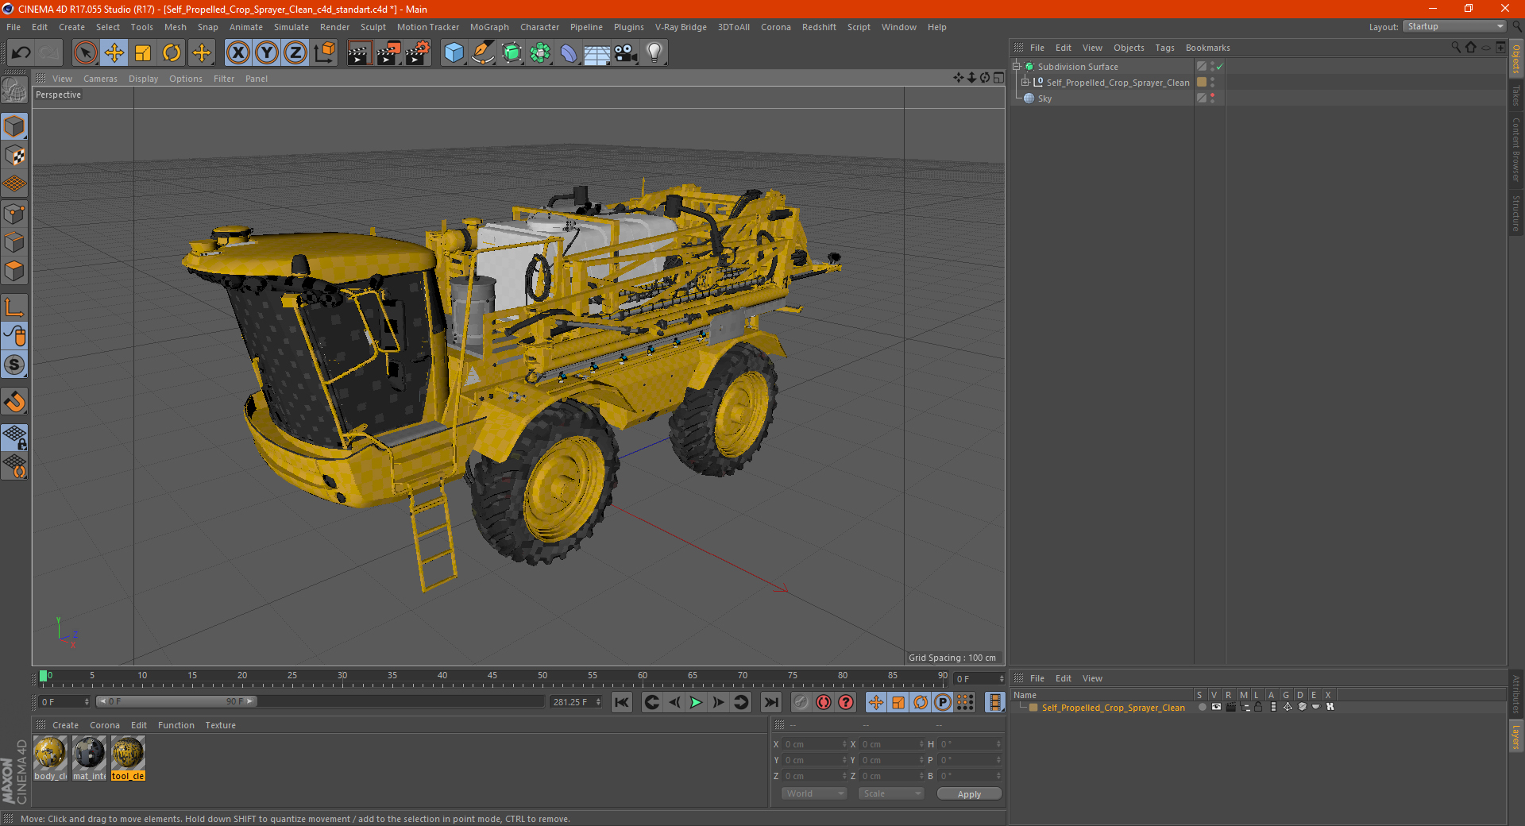Click object layer color square in Objects
Image resolution: width=1525 pixels, height=826 pixels.
1202,83
